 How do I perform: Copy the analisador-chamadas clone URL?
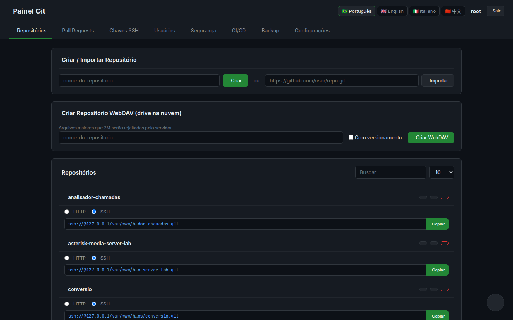437,224
